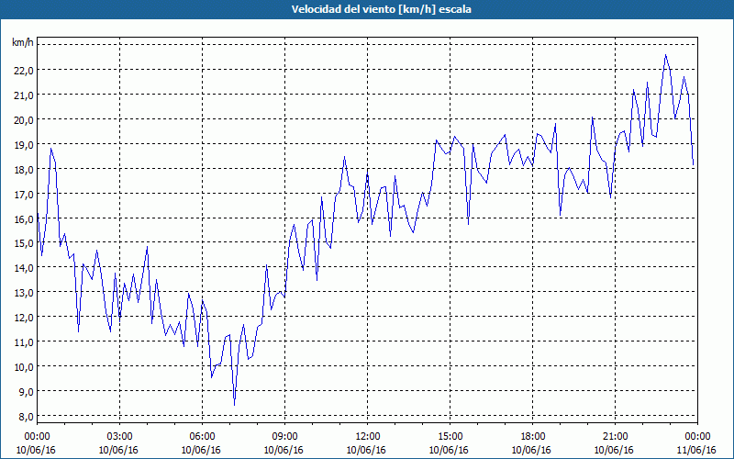Click the early-morning spike near 19 km/h
The height and width of the screenshot is (459, 734).
[x=51, y=149]
